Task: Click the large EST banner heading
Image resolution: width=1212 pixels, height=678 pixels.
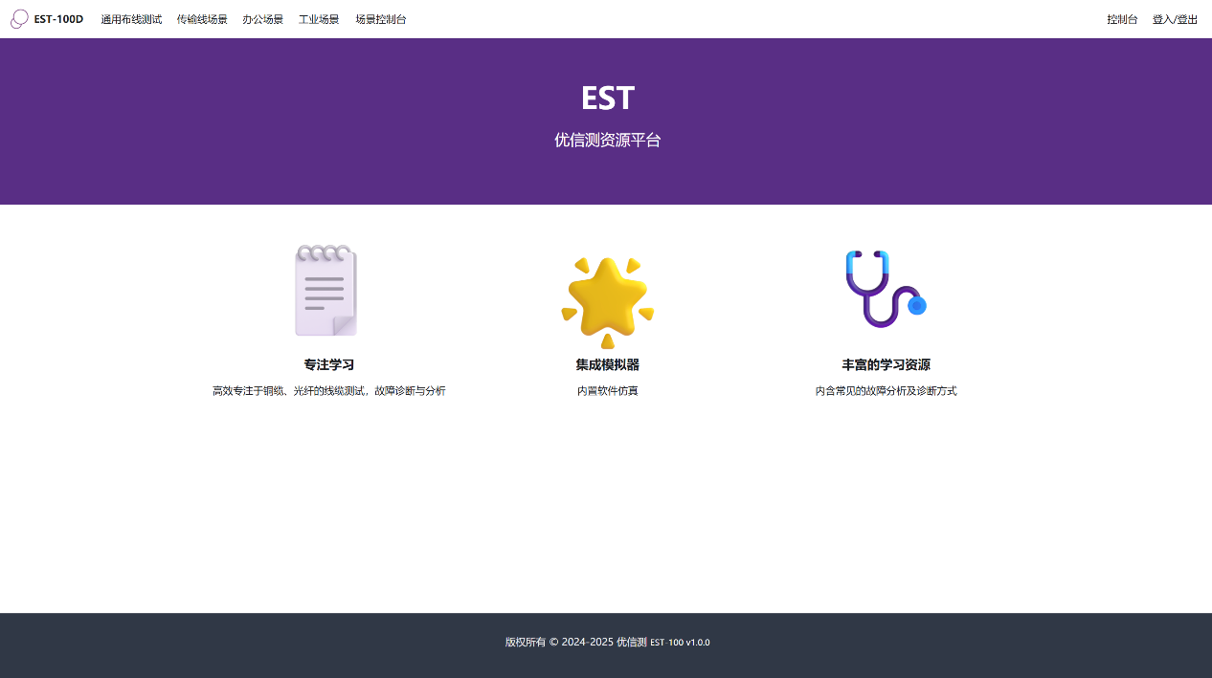Action: [607, 98]
